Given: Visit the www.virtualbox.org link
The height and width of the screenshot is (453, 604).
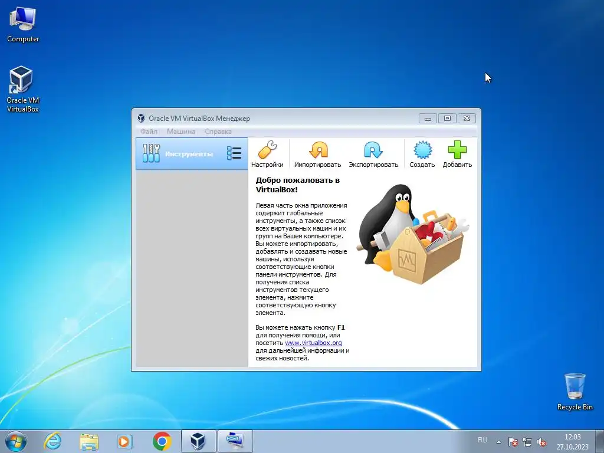Looking at the screenshot, I should [x=313, y=343].
